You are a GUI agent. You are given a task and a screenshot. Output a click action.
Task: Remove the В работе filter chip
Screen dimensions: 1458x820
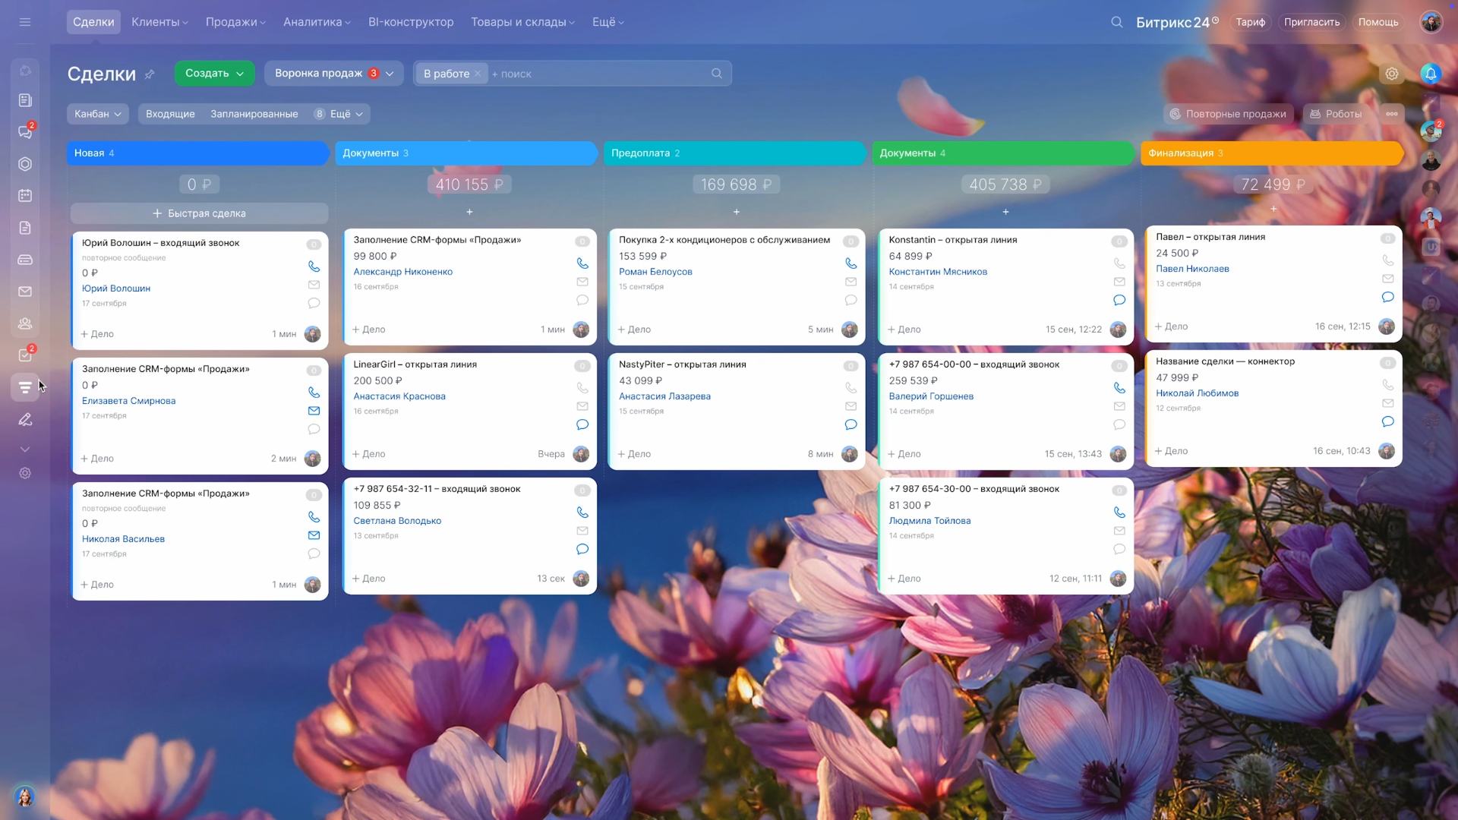(478, 74)
